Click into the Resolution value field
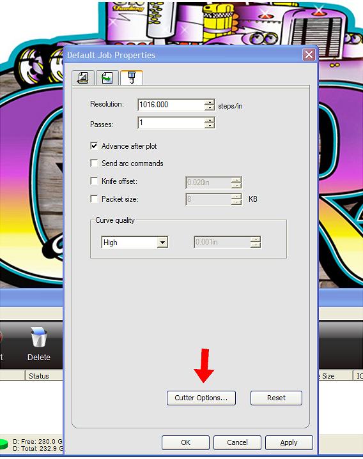363x459 pixels. tap(171, 105)
